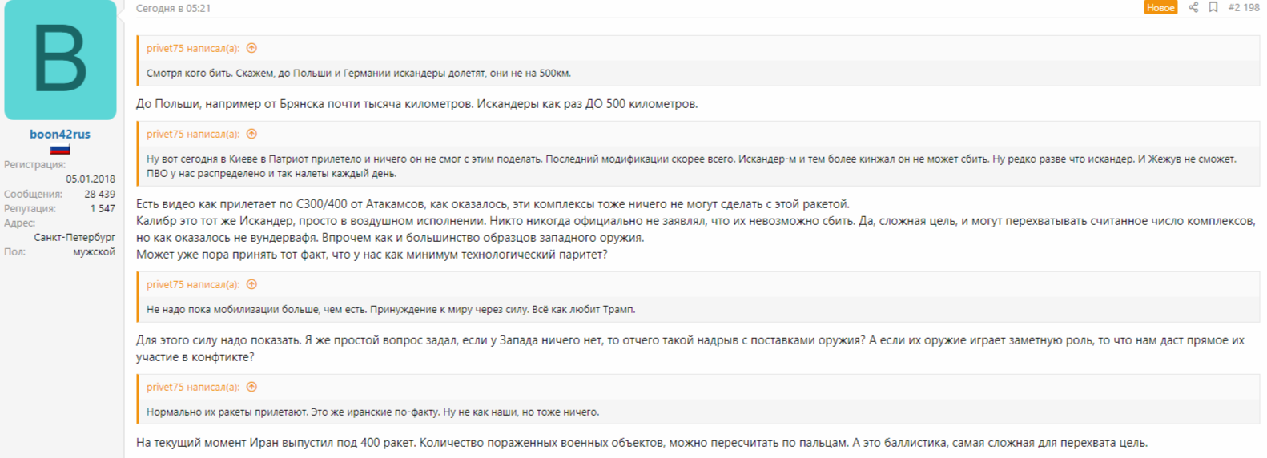Open the boon42rus username profile link
This screenshot has height=458, width=1267.
click(x=60, y=134)
